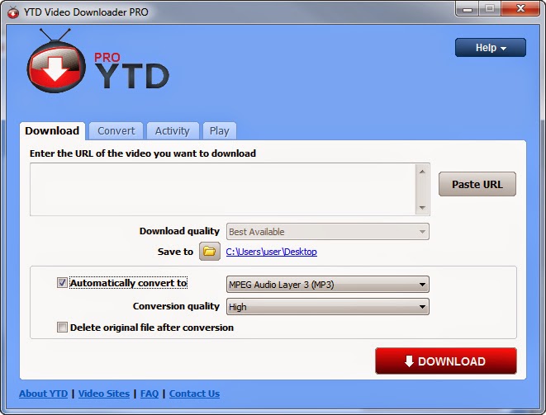The width and height of the screenshot is (546, 415).
Task: Click the YTD television logo icon
Action: [x=56, y=62]
